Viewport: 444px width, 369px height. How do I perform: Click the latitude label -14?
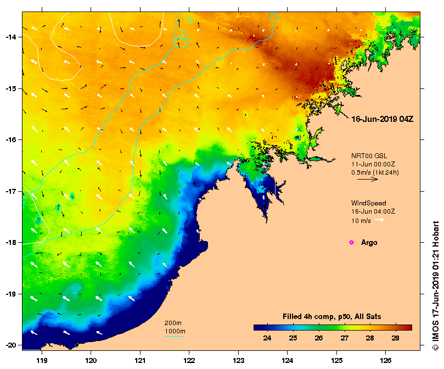click(10, 37)
